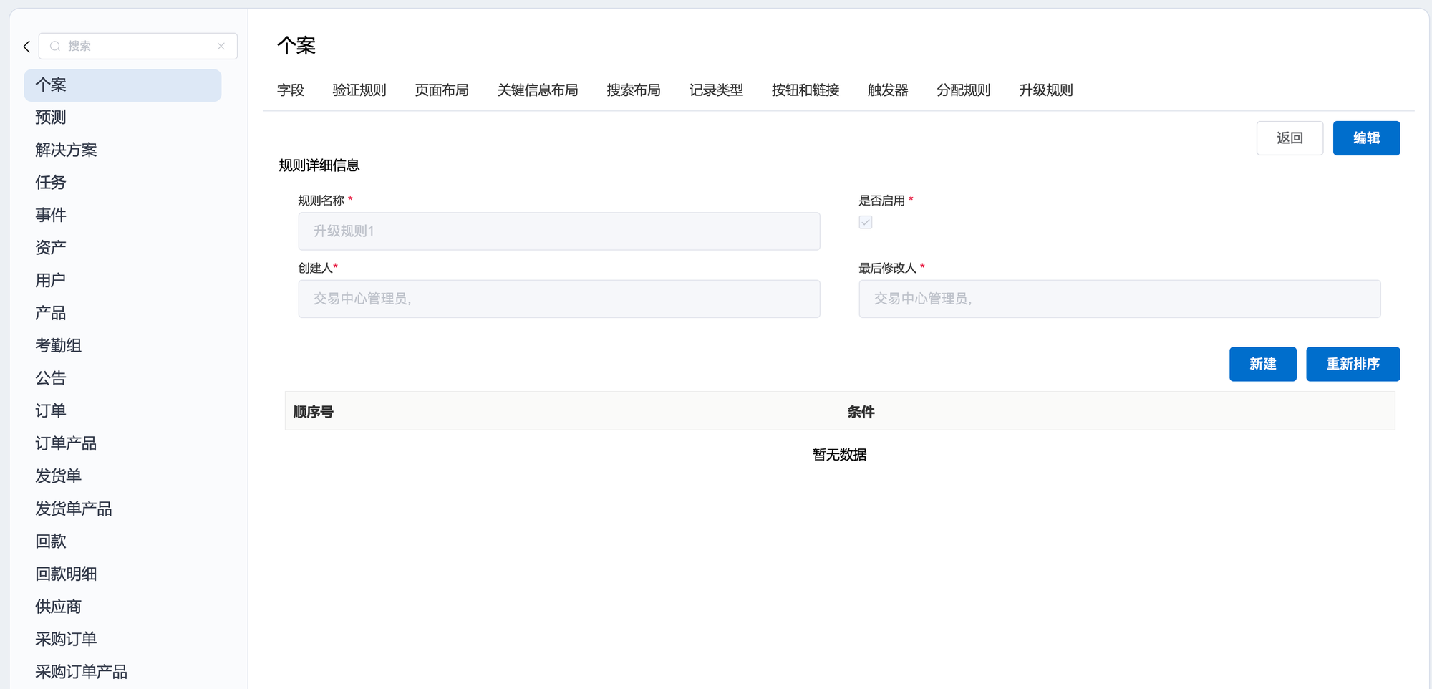
Task: Click the back arrow icon beside search
Action: 26,47
